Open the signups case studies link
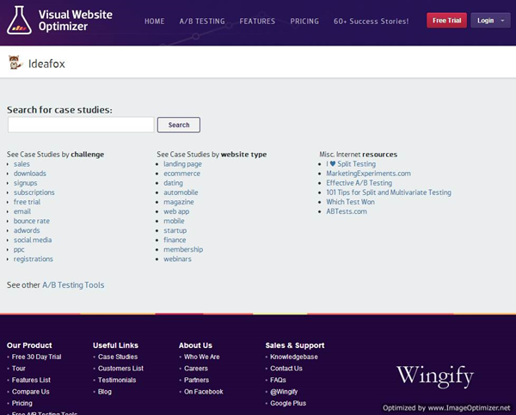The image size is (516, 415). (25, 183)
